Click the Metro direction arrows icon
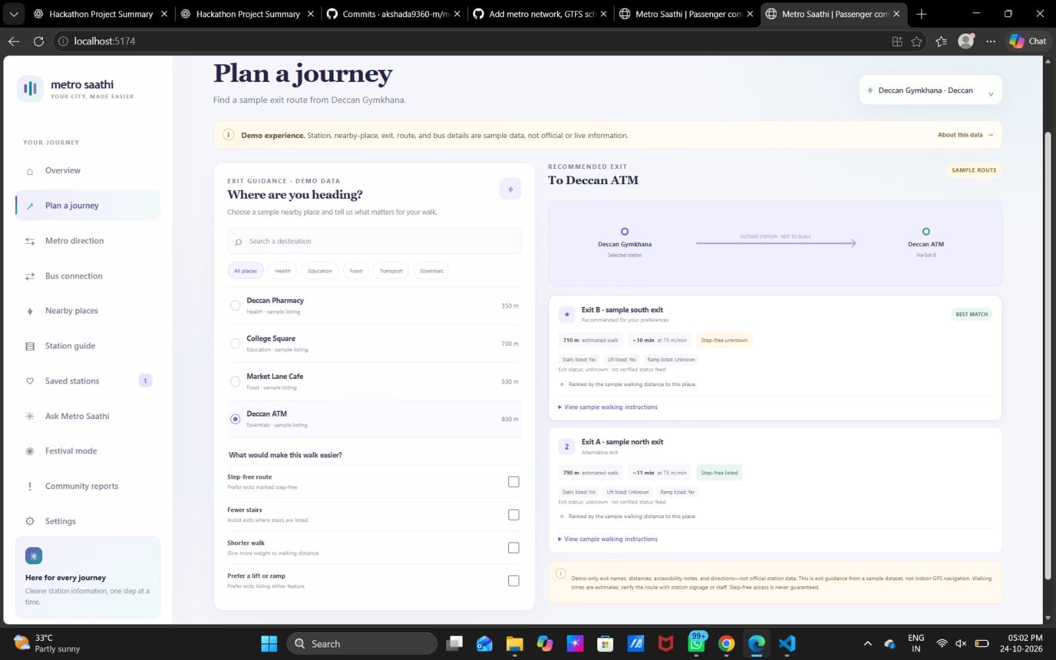 30,241
